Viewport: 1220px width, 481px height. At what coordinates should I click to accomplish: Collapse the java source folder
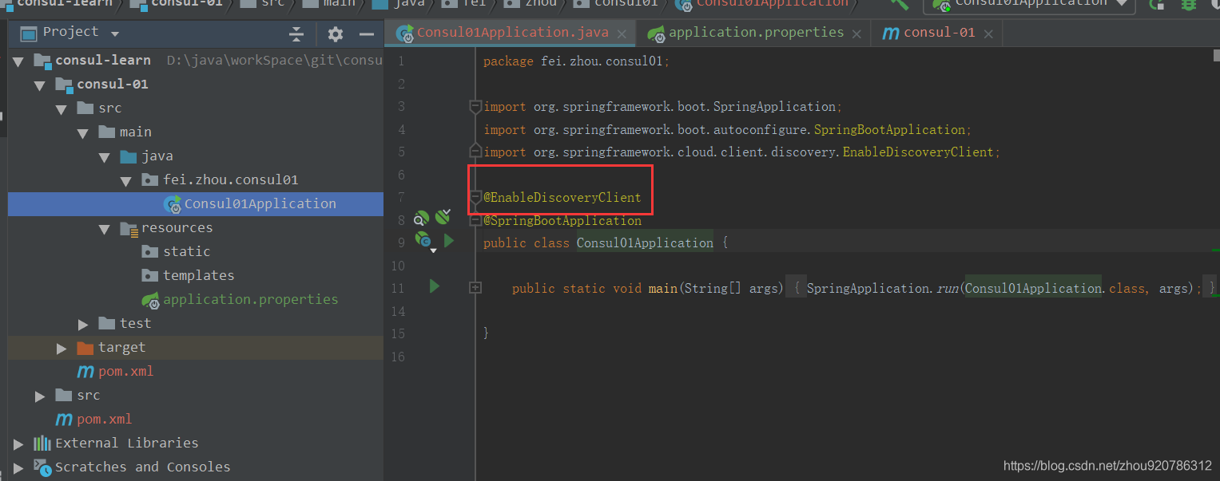105,156
